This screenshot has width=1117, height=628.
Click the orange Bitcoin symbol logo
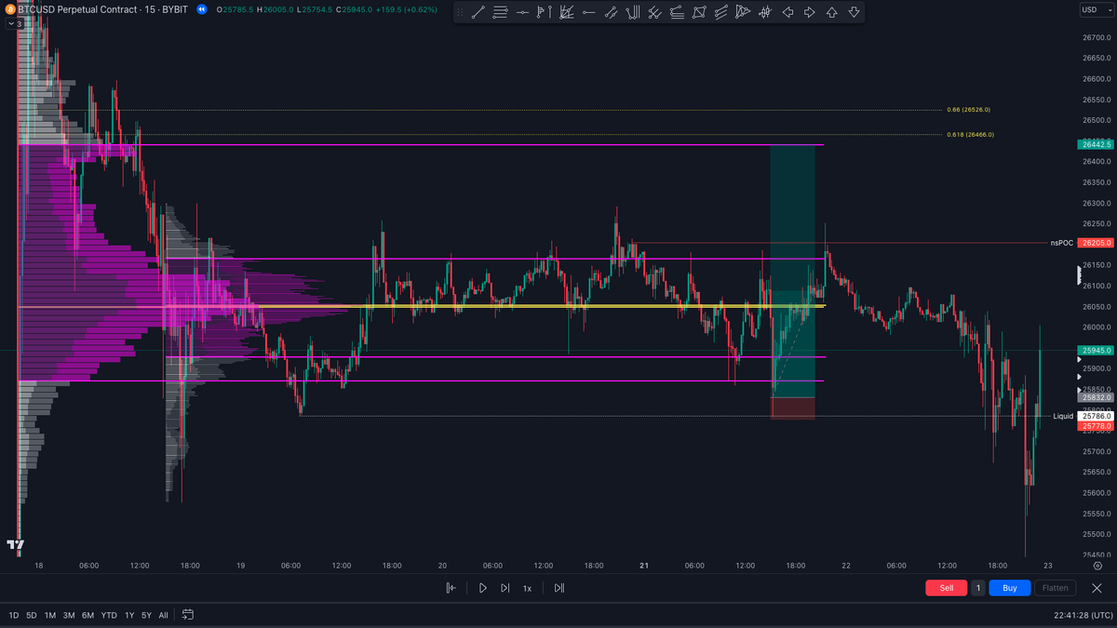(x=10, y=9)
